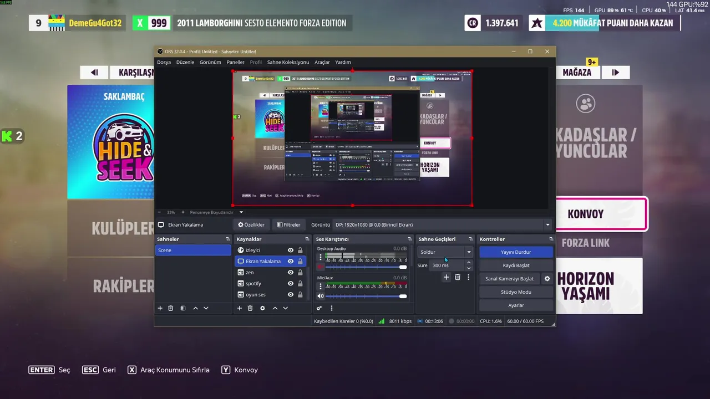
Task: Open scene filters icon in Sahneler toolbar
Action: tap(183, 308)
